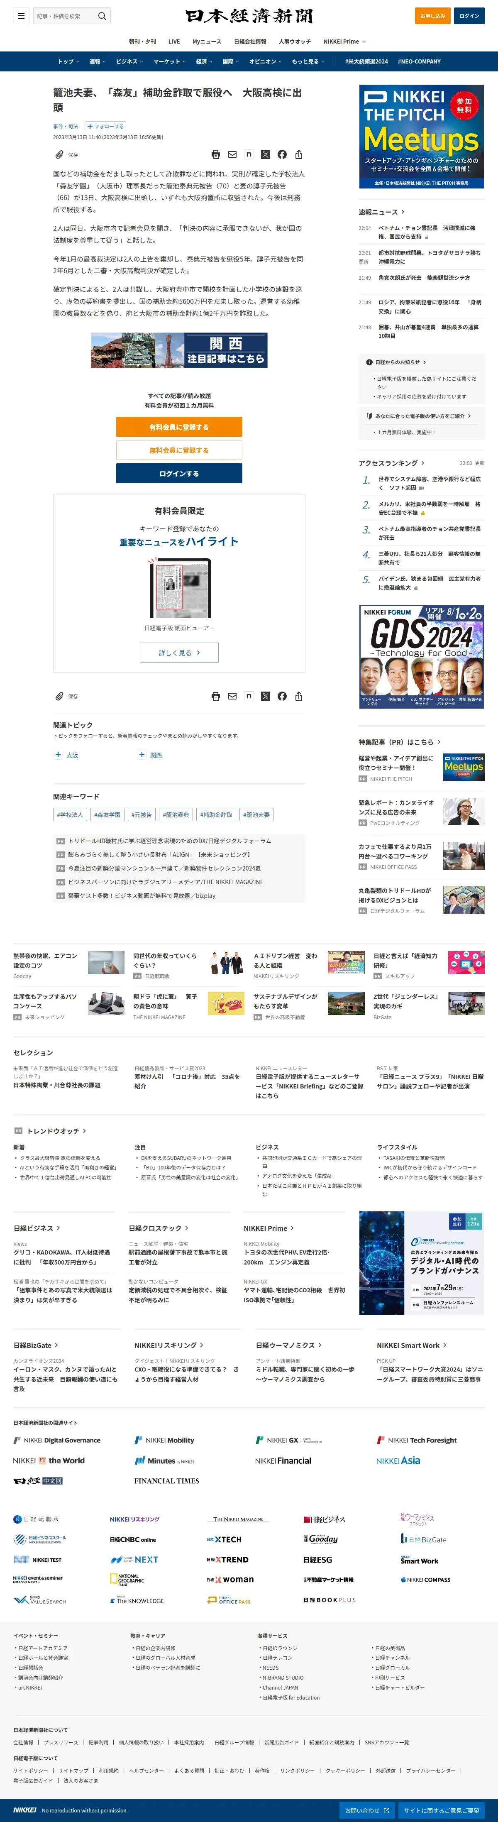Viewport: 498px width, 1822px height.
Task: Click the blue ログインする button
Action: tap(179, 473)
